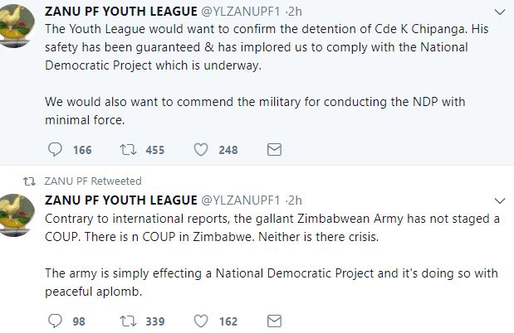Share the second tweet via direct message
Viewport: 514px width, 333px height.
[x=273, y=321]
